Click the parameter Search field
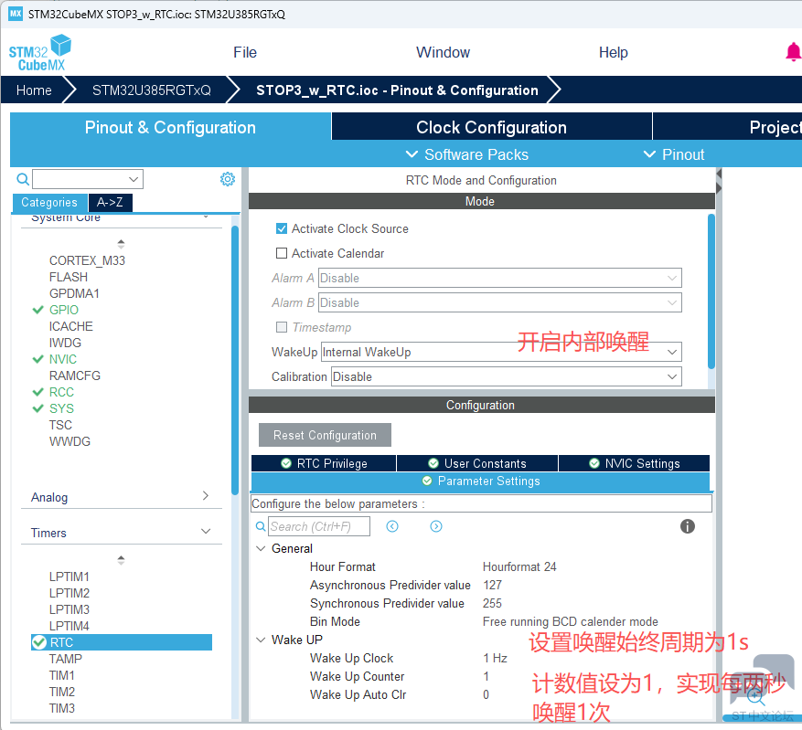 (x=319, y=526)
